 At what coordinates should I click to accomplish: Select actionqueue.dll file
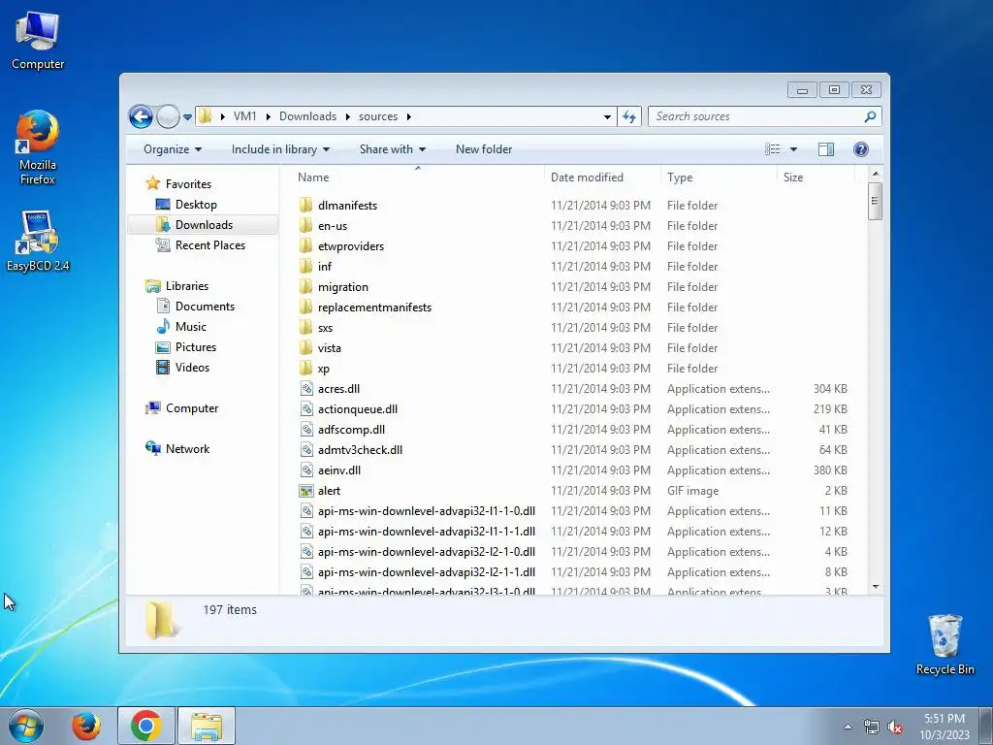(358, 409)
